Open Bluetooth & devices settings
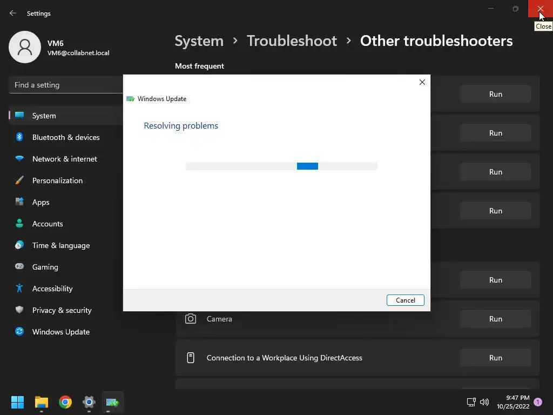 [x=66, y=137]
